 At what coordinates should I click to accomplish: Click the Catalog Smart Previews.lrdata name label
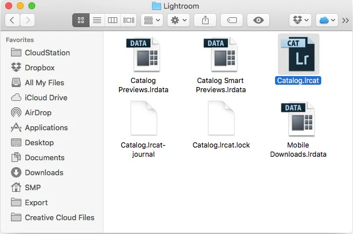click(221, 85)
